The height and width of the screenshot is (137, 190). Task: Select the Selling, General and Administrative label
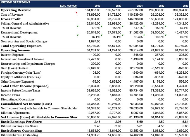point(25,24)
